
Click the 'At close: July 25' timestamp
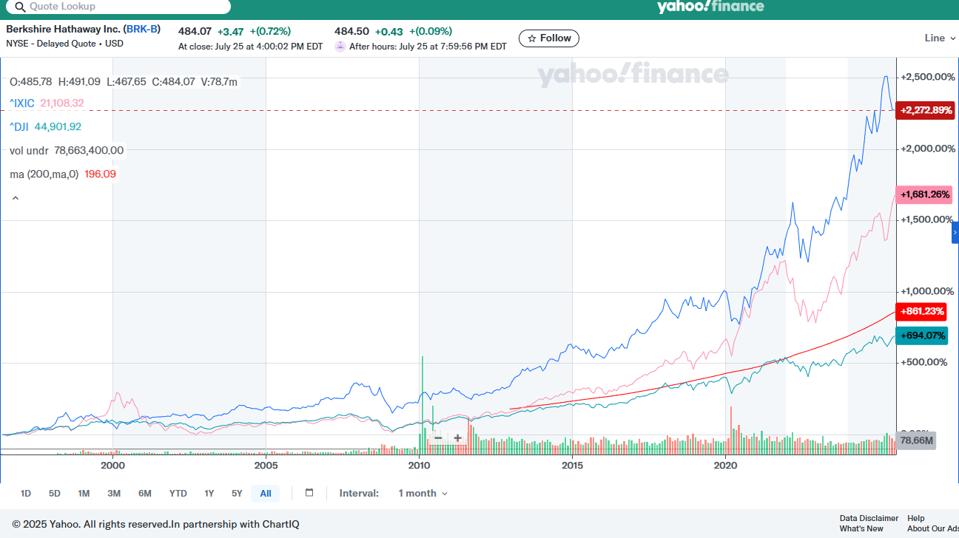[x=251, y=46]
